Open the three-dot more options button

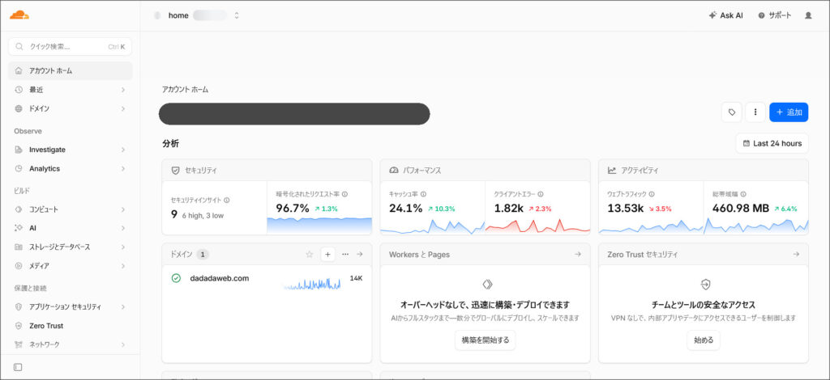755,112
